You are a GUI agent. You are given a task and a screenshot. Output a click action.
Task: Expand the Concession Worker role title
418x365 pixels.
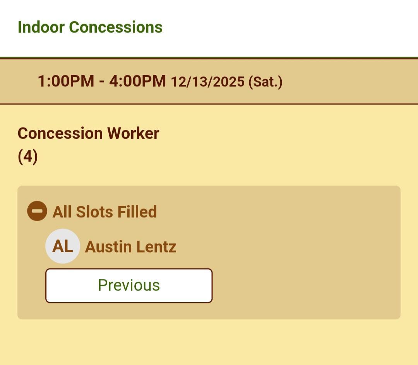coord(88,133)
